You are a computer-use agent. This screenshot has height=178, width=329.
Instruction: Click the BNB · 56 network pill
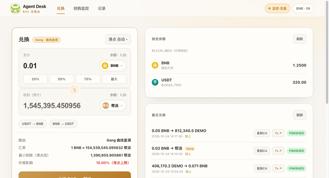click(303, 8)
